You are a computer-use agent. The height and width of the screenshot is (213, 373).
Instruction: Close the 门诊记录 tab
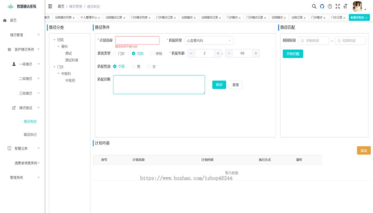point(344,18)
